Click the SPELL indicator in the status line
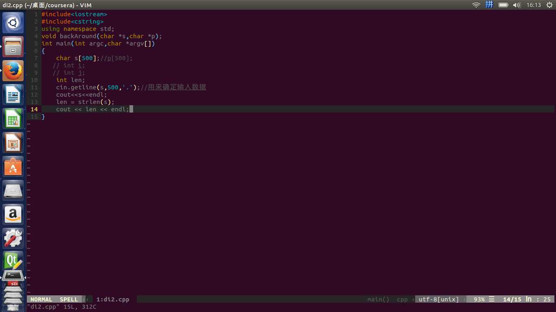This screenshot has height=312, width=556. [69, 299]
